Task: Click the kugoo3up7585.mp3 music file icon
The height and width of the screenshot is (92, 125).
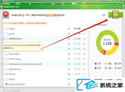Action: click(x=6, y=84)
